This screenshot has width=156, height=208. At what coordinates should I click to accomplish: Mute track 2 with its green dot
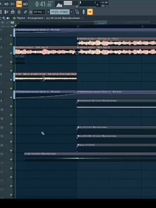pos(11,44)
